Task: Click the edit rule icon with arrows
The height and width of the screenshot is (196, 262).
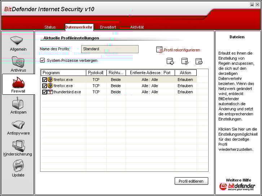Action: [185, 61]
